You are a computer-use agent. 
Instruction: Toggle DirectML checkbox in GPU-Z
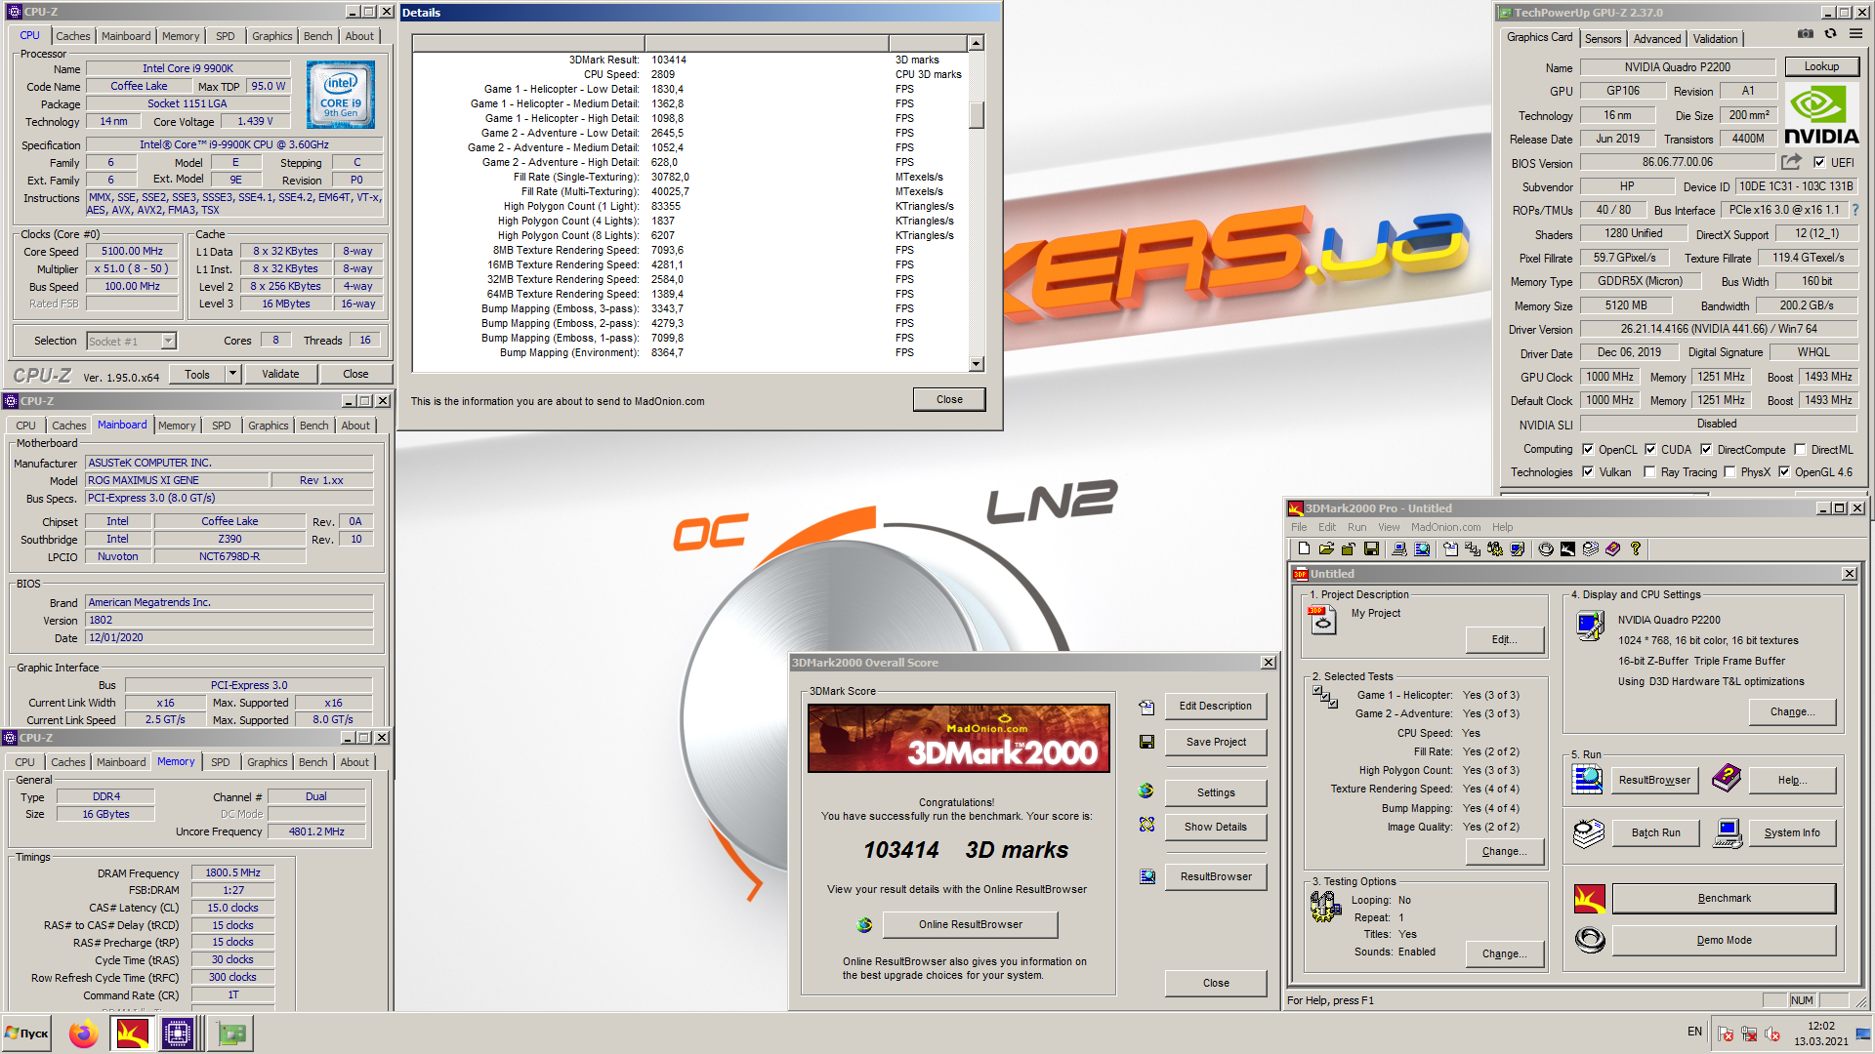[x=1800, y=450]
